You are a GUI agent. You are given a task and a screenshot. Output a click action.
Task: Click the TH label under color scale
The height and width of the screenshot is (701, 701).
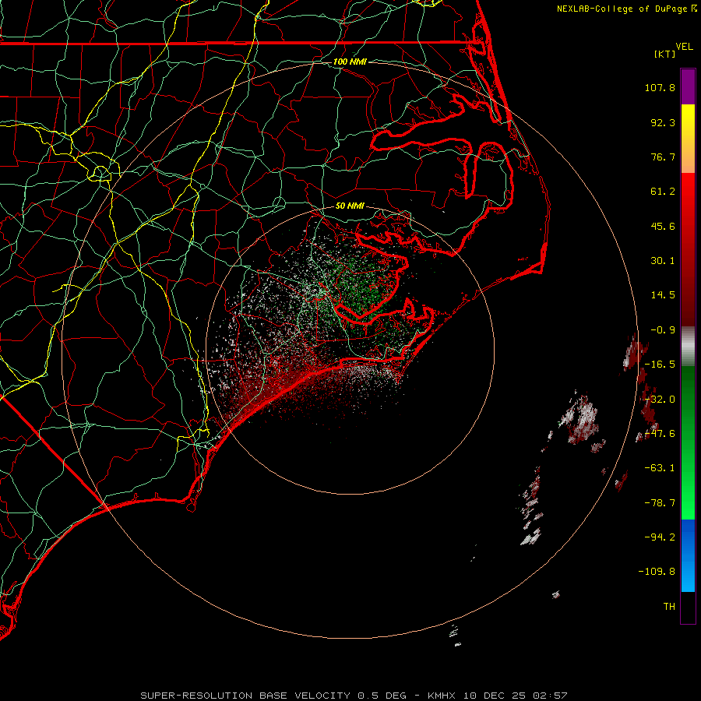[x=669, y=607]
